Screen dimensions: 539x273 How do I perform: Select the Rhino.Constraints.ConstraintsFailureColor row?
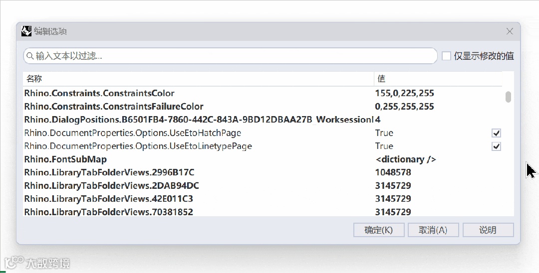[x=263, y=107]
